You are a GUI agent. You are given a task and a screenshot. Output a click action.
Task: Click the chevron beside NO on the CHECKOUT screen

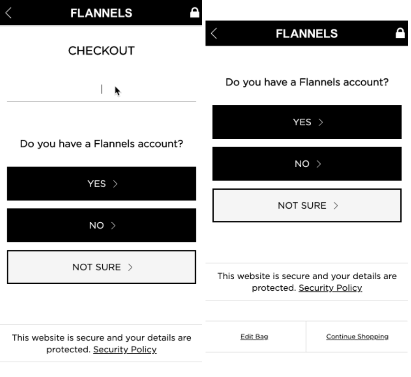[x=113, y=225]
